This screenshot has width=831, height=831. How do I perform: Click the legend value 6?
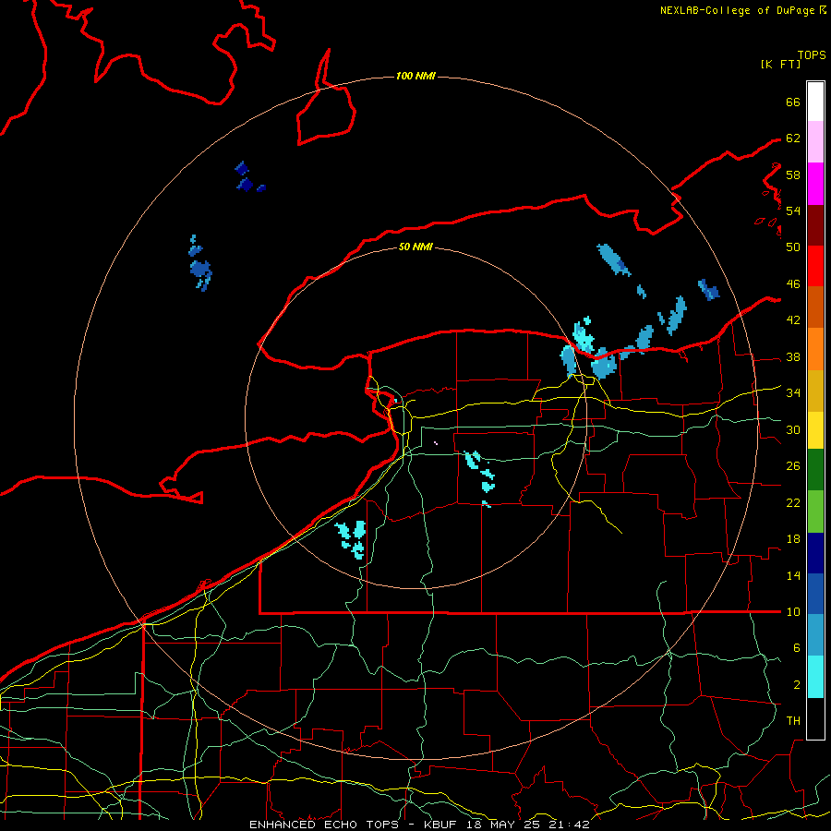tap(797, 648)
